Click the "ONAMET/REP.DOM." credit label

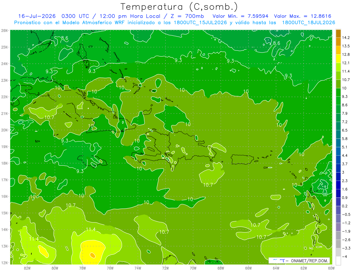309,261
